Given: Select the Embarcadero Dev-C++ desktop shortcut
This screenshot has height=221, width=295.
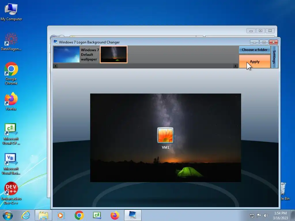Looking at the screenshot, I should click(11, 193).
